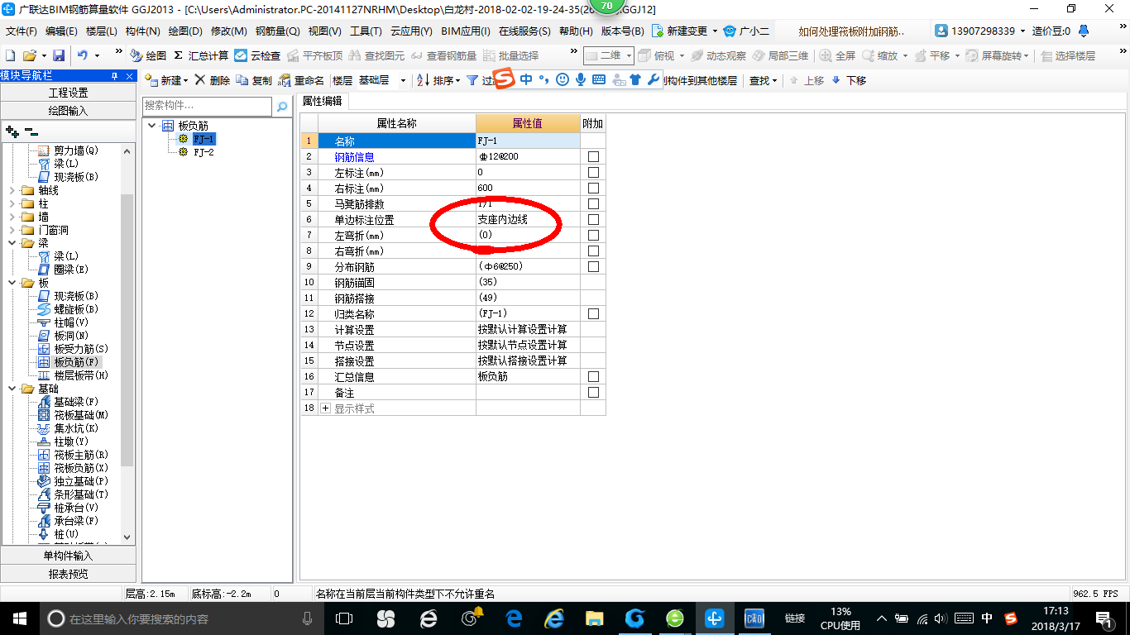
Task: Expand the 柱 folder
Action: coord(12,203)
